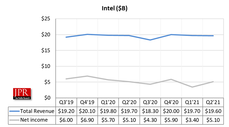Click the $3.40 Net income cell
Viewport: 229px width, 127px height.
click(x=192, y=120)
